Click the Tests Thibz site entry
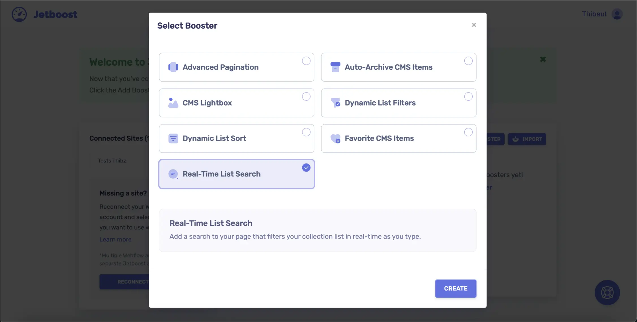Viewport: 637px width, 322px height. pyautogui.click(x=112, y=161)
